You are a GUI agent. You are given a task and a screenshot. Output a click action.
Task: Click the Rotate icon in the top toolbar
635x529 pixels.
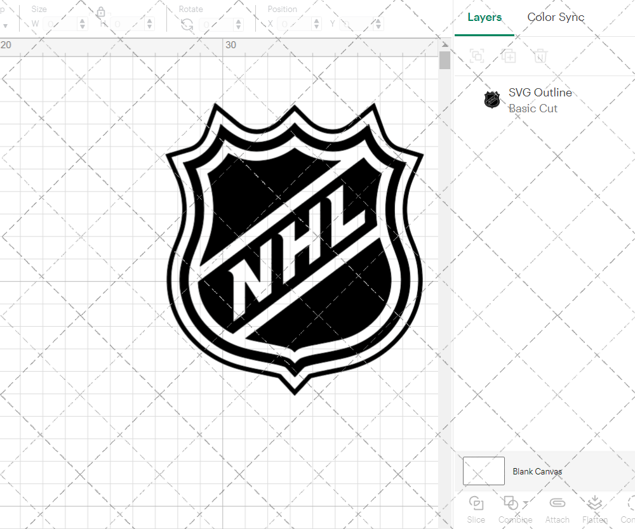click(186, 23)
